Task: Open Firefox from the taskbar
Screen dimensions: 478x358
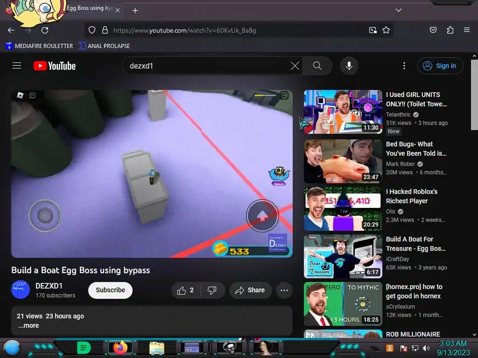Action: click(x=120, y=348)
